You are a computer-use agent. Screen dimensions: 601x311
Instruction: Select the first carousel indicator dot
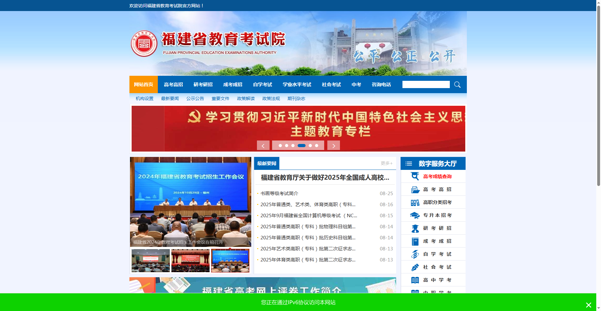click(280, 146)
